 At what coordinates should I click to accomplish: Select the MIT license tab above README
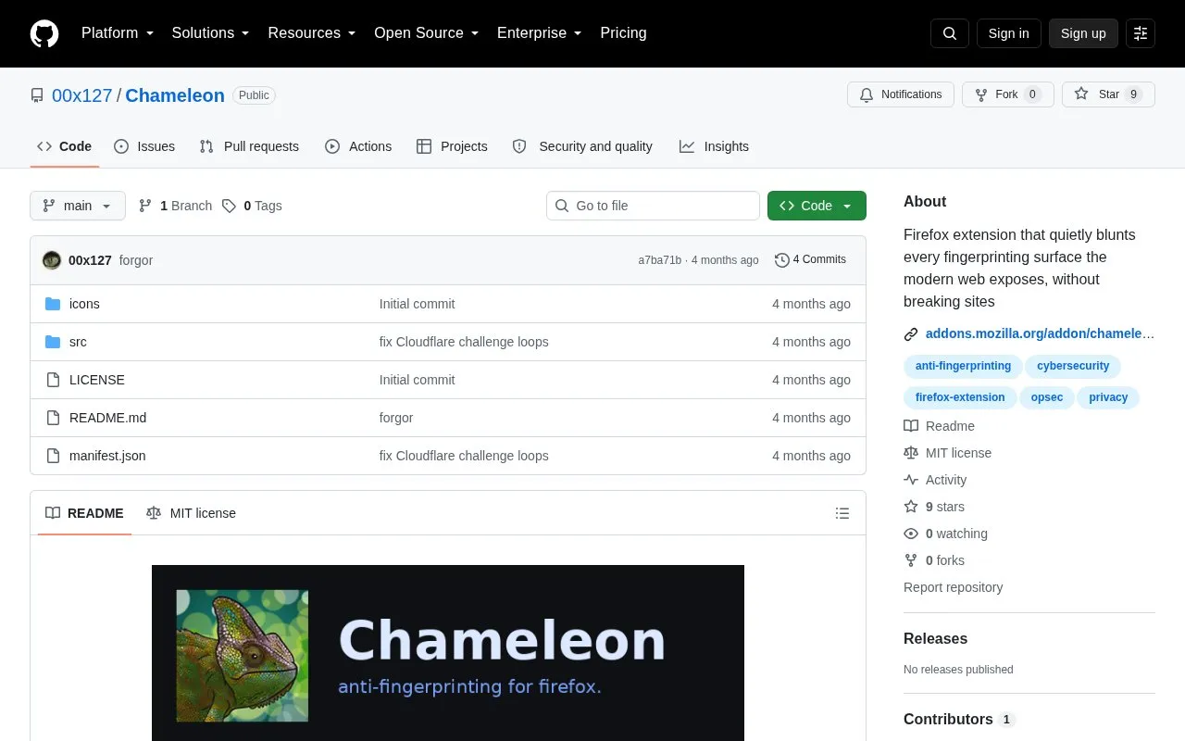point(191,513)
